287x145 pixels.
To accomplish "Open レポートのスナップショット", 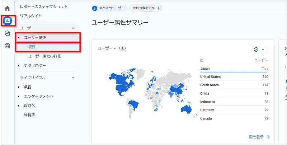I will point(44,7).
